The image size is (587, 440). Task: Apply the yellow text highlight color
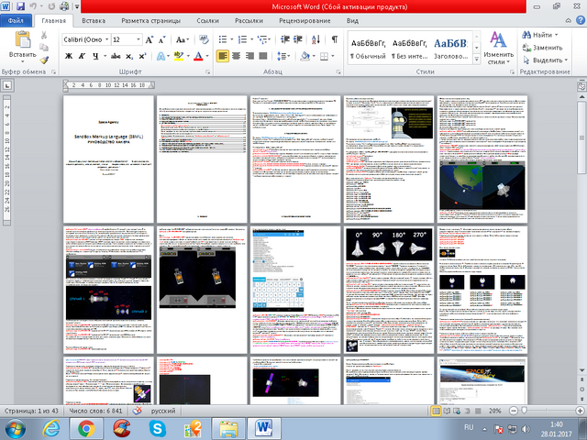(179, 56)
